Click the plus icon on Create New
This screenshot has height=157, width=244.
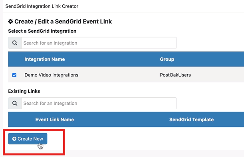[14, 139]
